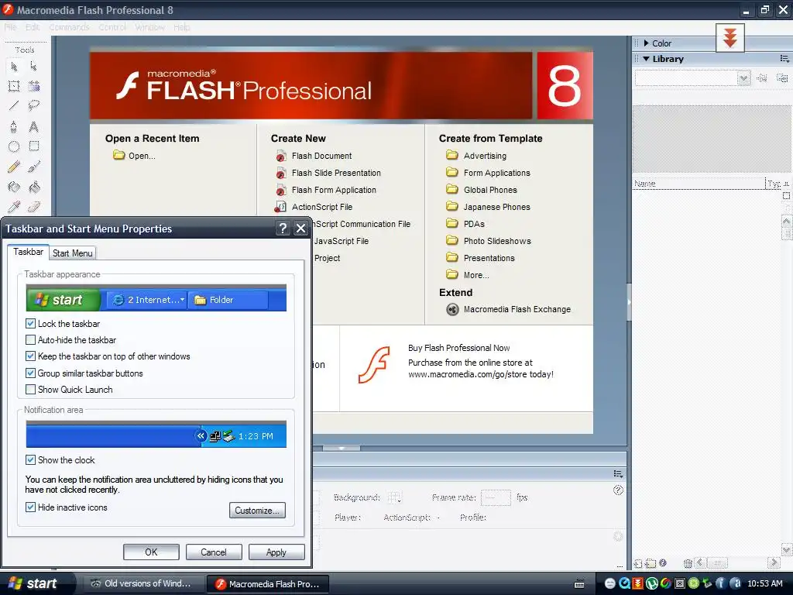Click the Library horizontal scrollbar right arrow
793x595 pixels.
[x=774, y=562]
